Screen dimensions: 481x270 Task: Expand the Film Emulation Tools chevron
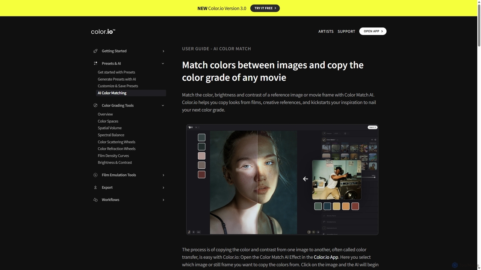(x=163, y=175)
